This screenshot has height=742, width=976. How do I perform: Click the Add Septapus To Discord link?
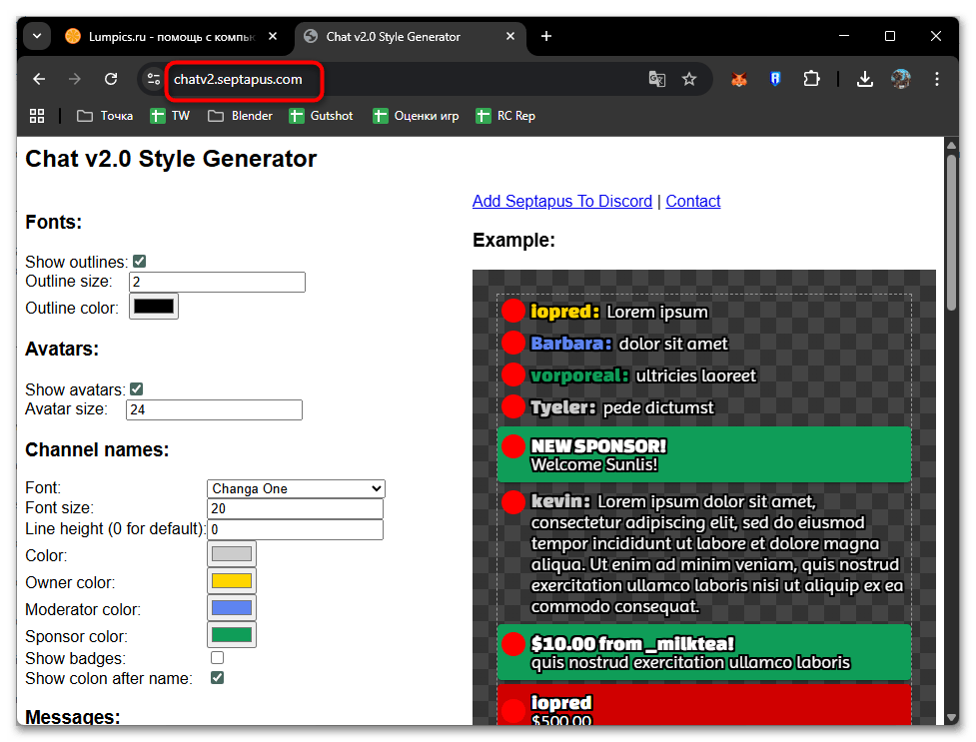tap(561, 201)
